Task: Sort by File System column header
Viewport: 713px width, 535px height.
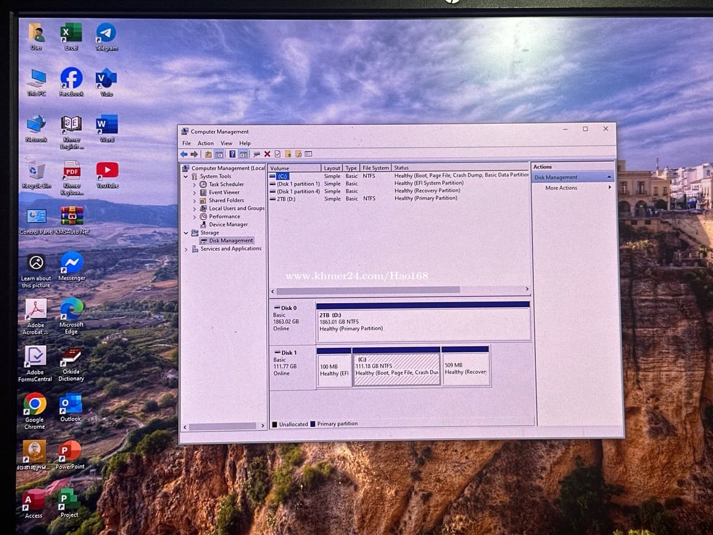Action: pos(375,168)
